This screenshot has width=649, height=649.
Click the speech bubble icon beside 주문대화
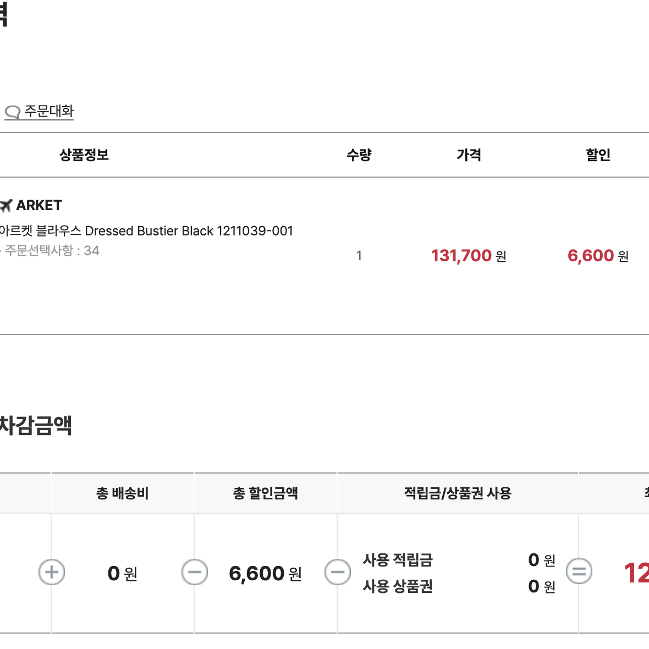pos(13,112)
